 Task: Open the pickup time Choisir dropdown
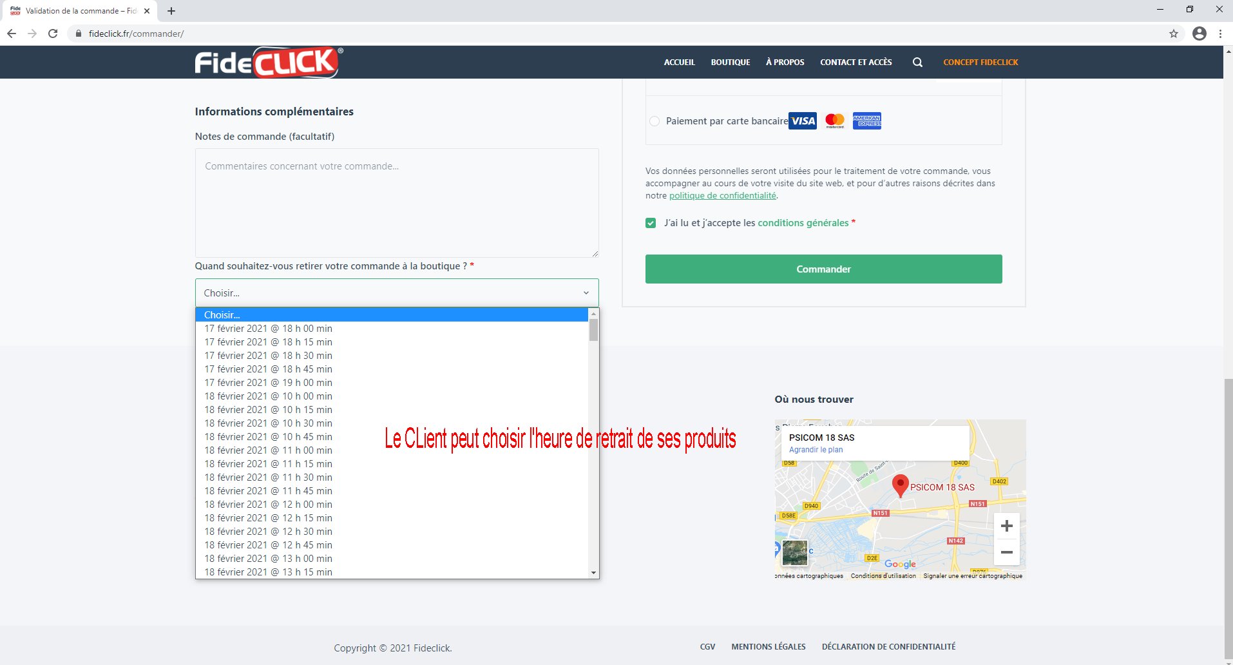396,293
